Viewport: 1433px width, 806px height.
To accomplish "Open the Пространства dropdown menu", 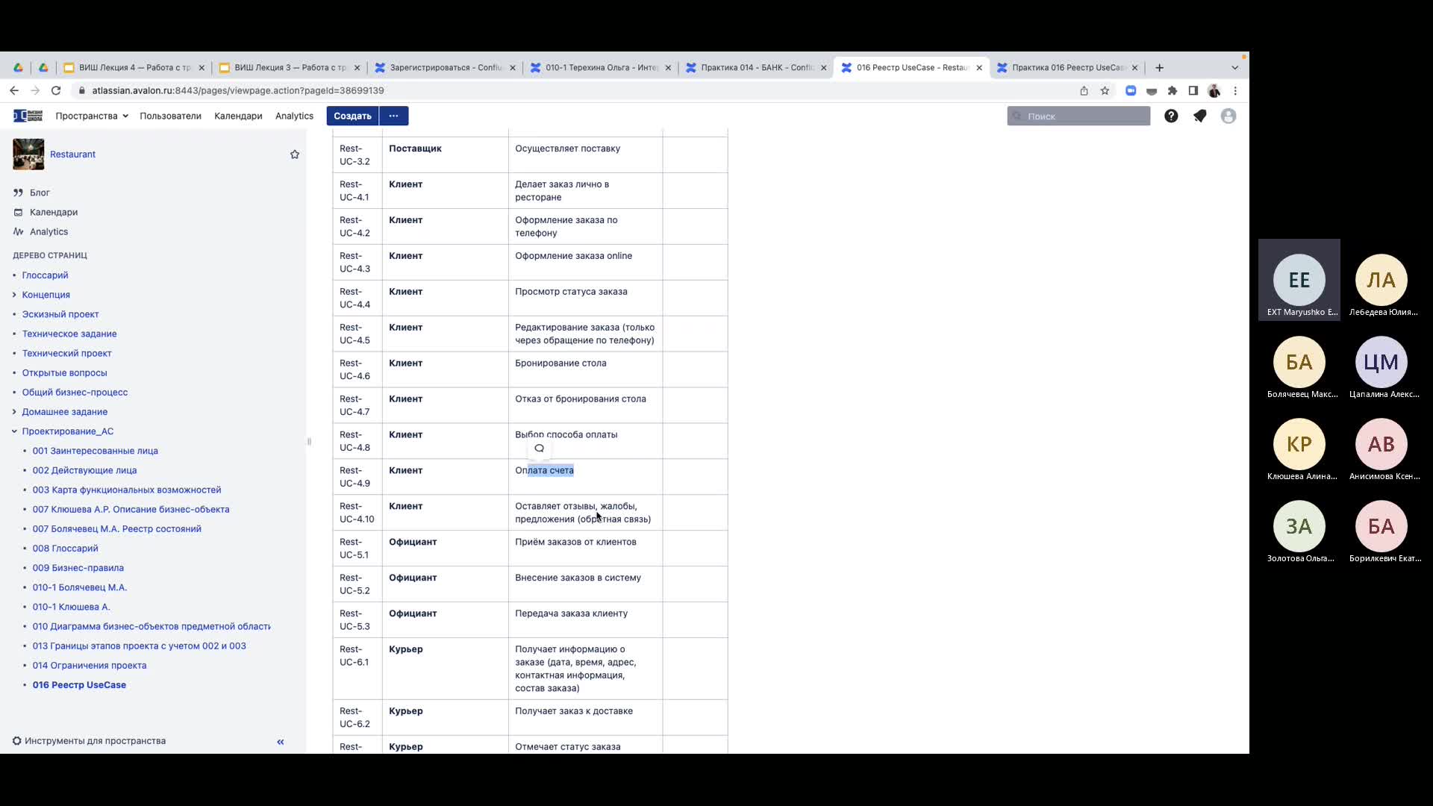I will point(92,116).
